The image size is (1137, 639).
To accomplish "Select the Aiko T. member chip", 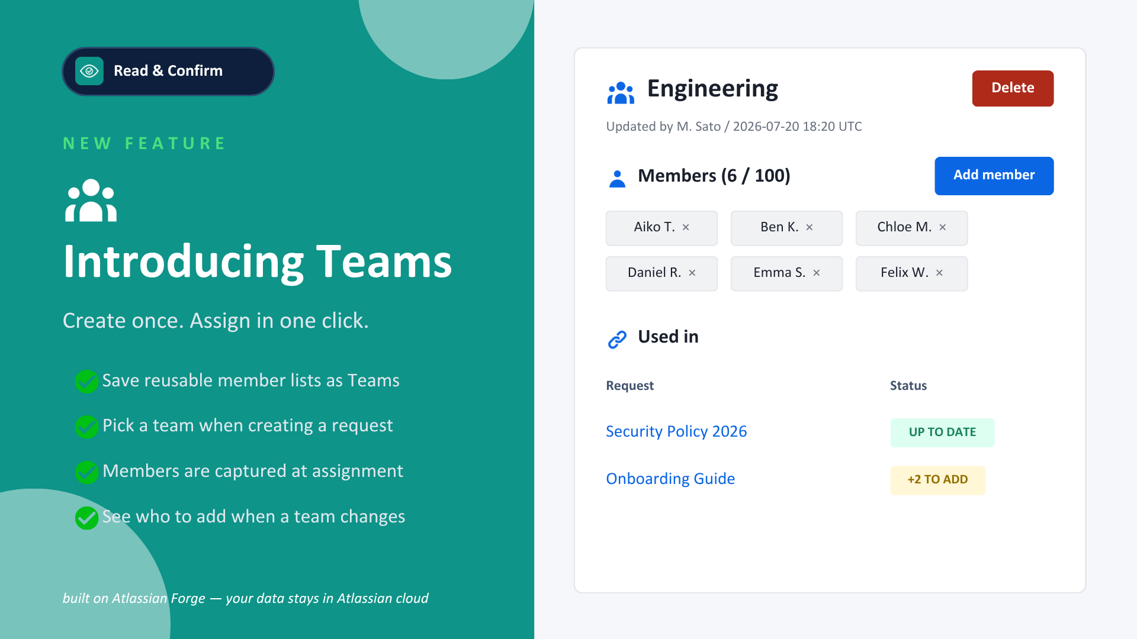I will [x=661, y=228].
